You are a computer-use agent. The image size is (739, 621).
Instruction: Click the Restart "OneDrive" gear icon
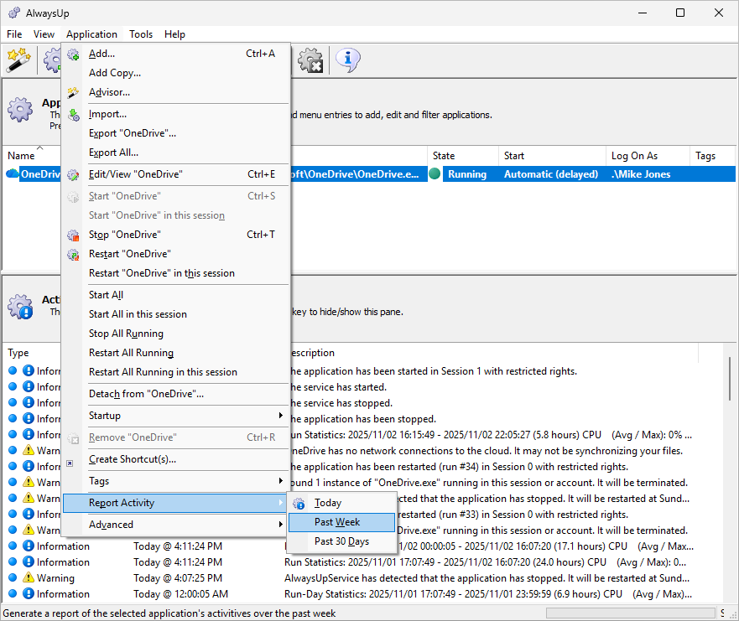point(74,254)
